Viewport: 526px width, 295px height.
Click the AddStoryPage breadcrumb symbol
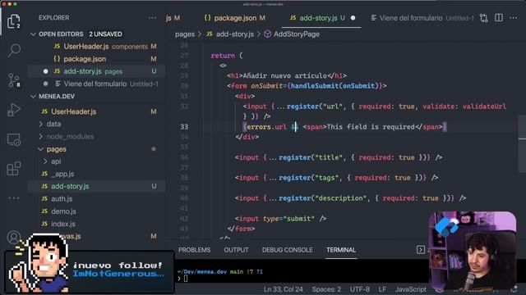point(292,34)
